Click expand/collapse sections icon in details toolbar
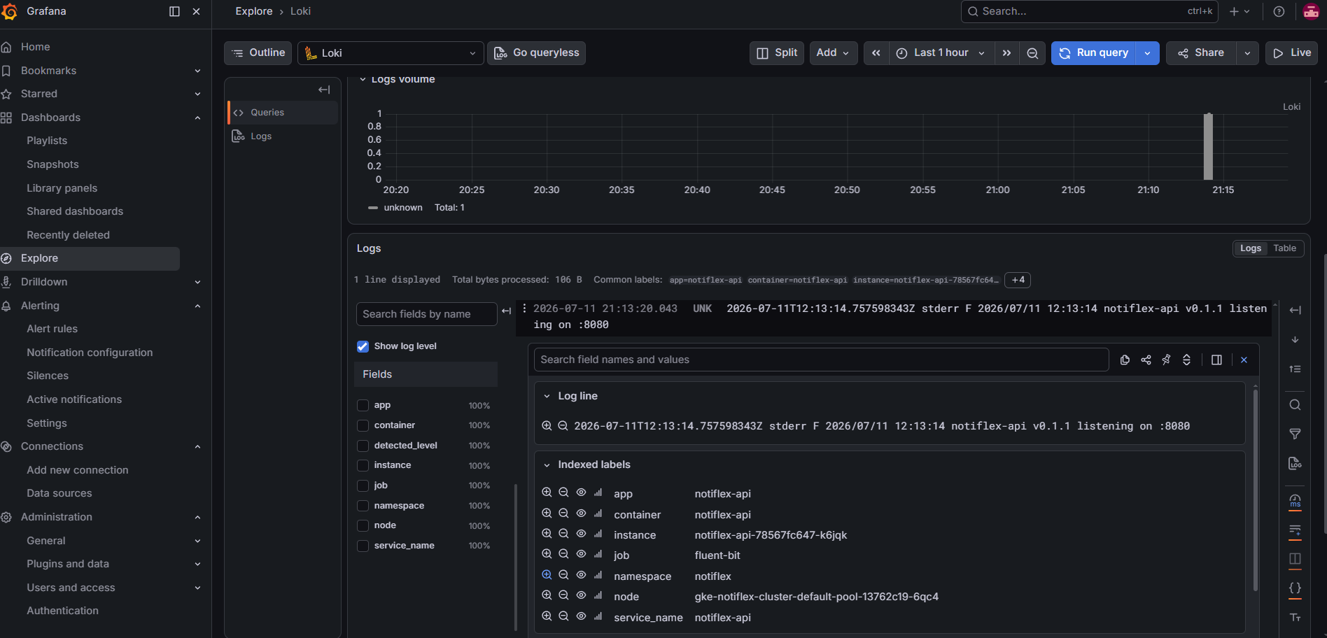 1186,360
